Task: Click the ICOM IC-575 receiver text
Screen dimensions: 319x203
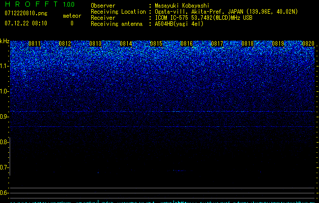Action: click(x=203, y=18)
